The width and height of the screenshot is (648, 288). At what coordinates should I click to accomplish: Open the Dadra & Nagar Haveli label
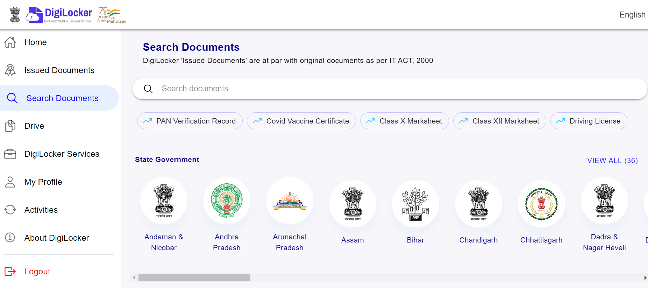click(x=605, y=242)
